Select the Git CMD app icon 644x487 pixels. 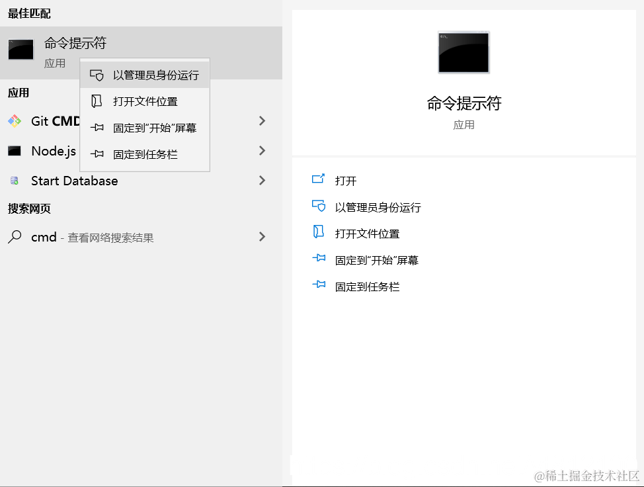(x=15, y=120)
